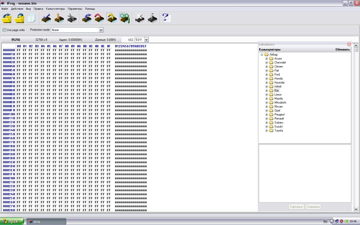Click the write chip red arrow icon
360x225 pixels.
[99, 18]
